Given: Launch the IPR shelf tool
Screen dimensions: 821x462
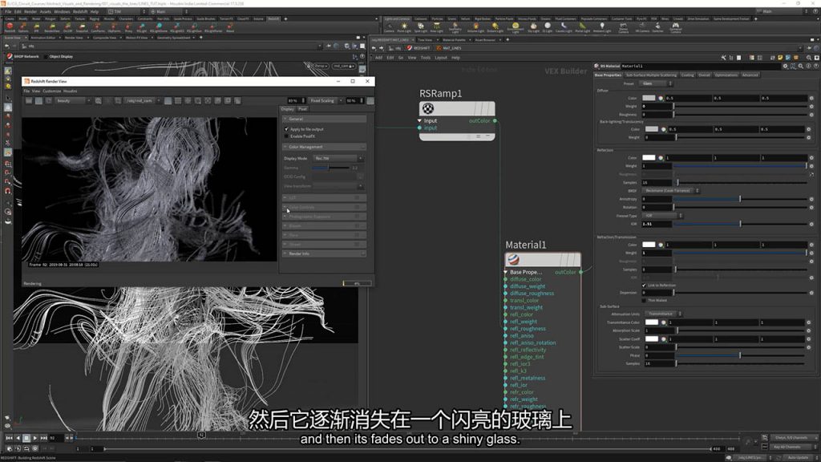Looking at the screenshot, I should click(37, 26).
